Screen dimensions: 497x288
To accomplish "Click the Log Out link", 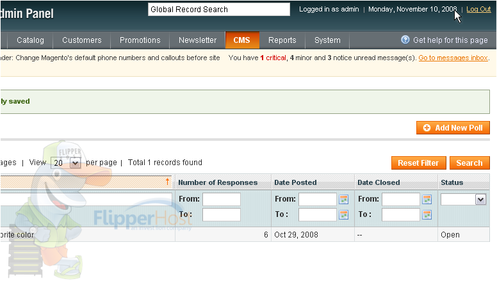I will 478,9.
